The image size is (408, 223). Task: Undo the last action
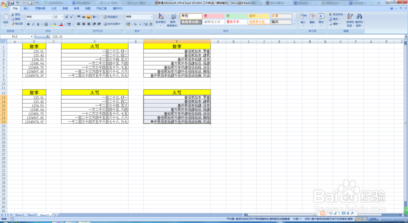[x=17, y=2]
